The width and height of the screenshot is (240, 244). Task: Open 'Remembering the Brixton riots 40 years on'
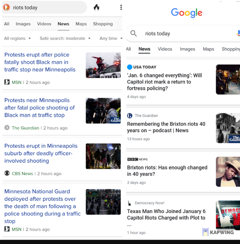[166, 127]
